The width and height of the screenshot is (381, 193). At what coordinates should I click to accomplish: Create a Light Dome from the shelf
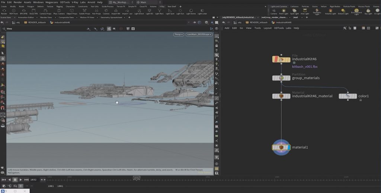(x=191, y=11)
